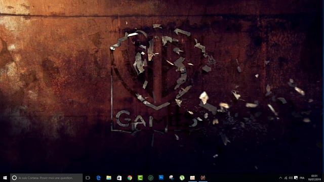
Task: Show hidden system tray icons
Action: [x=280, y=177]
